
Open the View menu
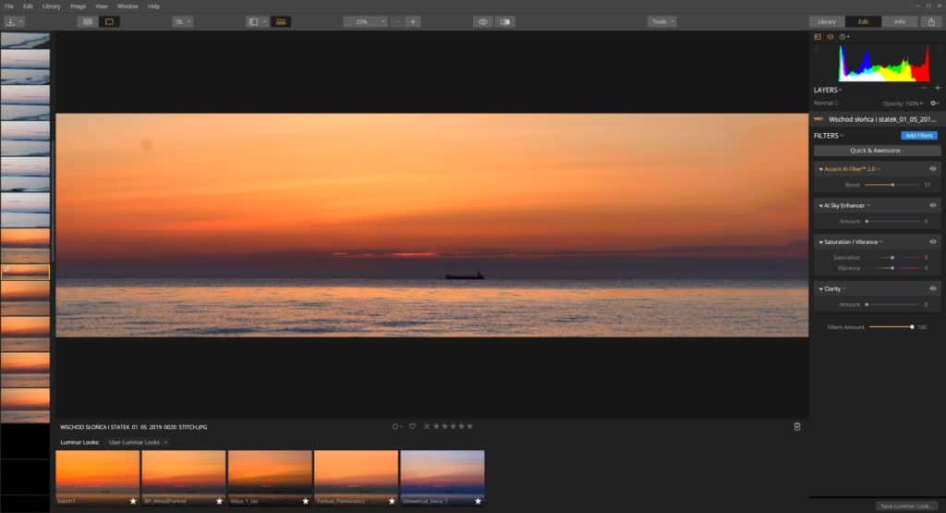tap(102, 6)
